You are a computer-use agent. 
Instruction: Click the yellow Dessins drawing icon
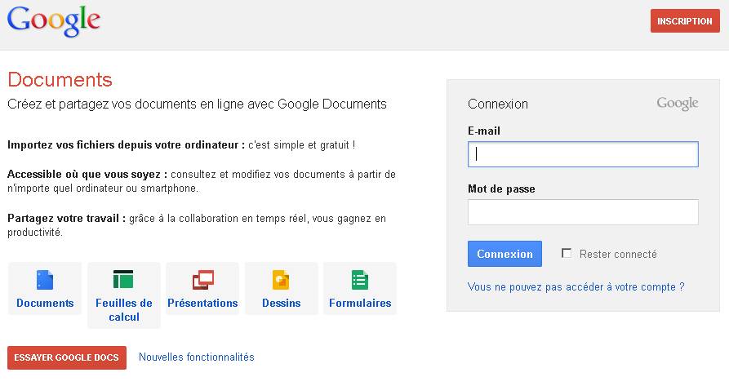click(281, 280)
